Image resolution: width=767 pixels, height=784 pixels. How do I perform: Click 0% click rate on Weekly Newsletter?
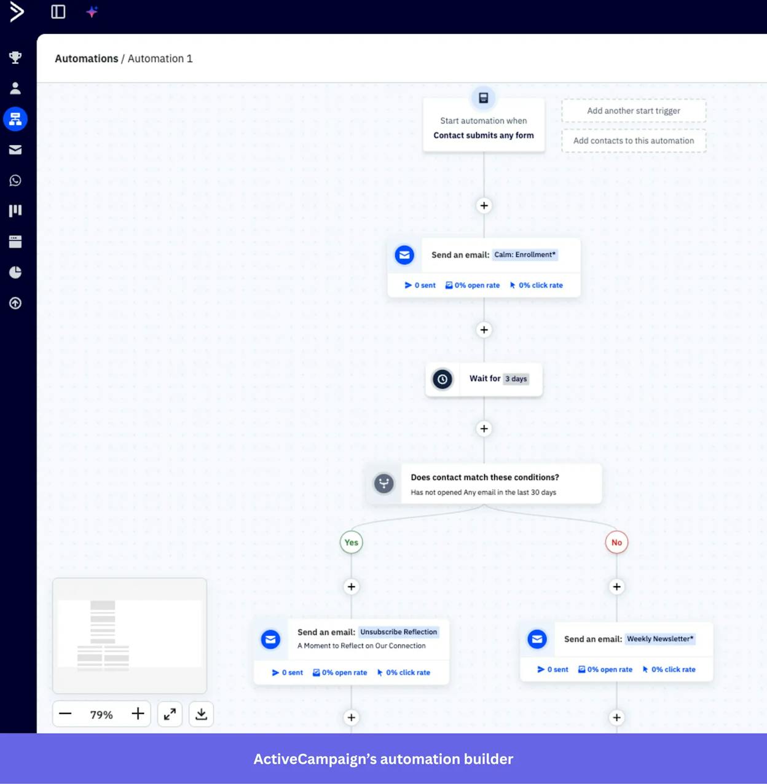[x=669, y=670]
